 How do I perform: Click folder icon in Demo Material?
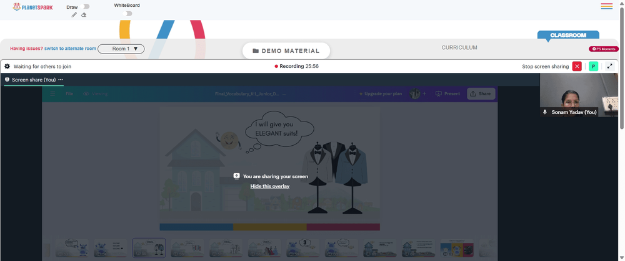tap(256, 51)
